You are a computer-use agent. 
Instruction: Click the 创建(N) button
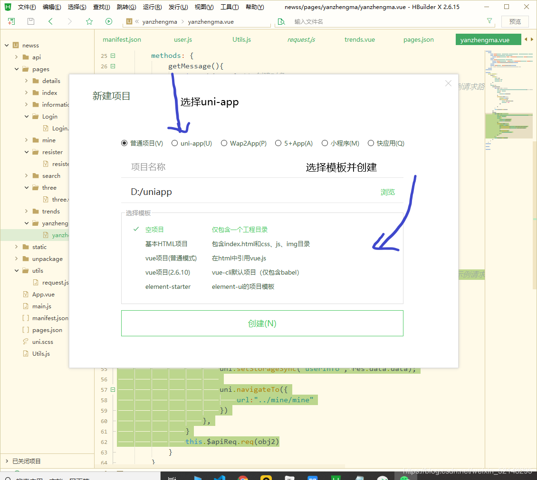coord(262,323)
